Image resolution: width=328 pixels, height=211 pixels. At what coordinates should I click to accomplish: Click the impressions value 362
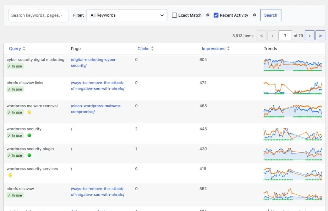pos(203,189)
